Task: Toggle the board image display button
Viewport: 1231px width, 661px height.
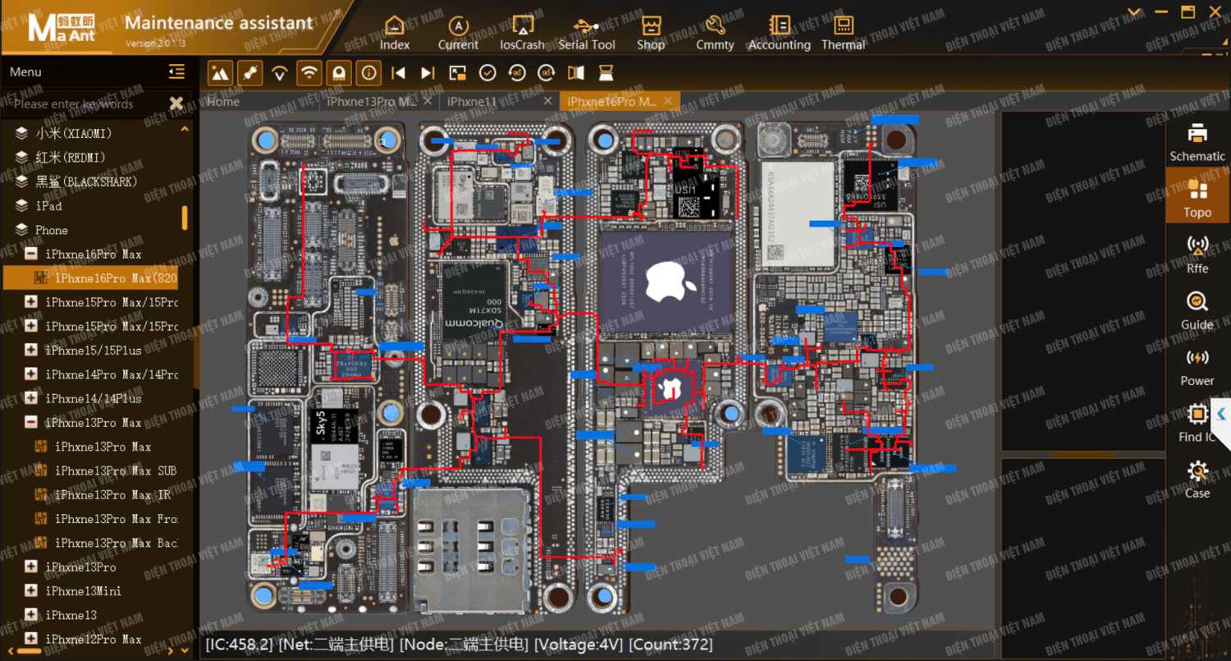Action: [220, 73]
